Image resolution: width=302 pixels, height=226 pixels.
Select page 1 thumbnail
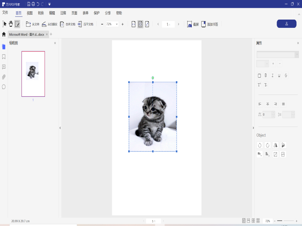click(x=33, y=74)
